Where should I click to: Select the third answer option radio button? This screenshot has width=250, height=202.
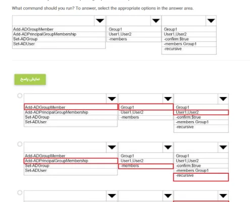[20, 192]
